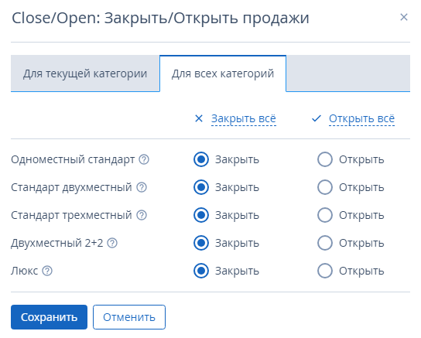Close the Close/Open sales dialog

pyautogui.click(x=404, y=17)
